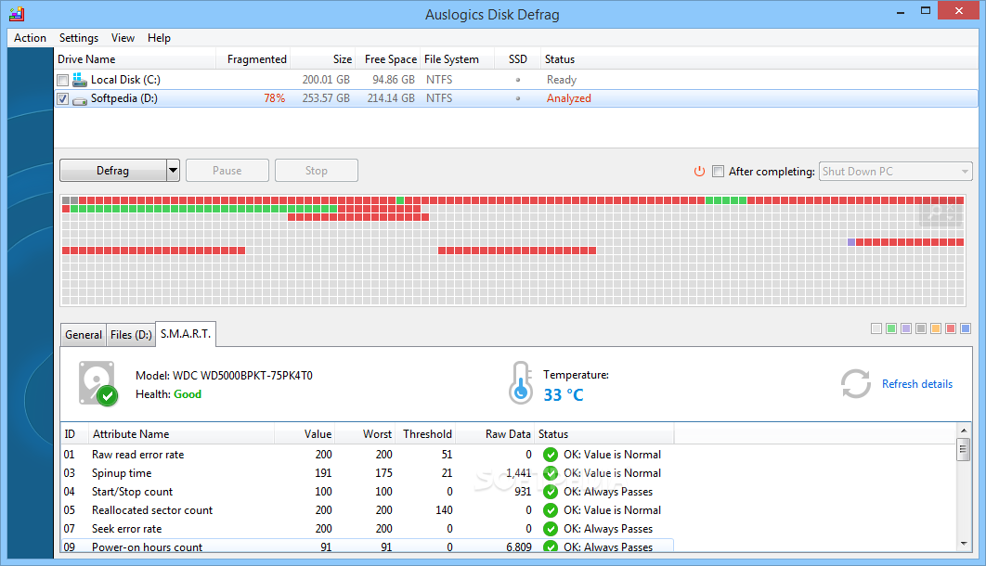Click OK status icon for Power-on hours count
The width and height of the screenshot is (986, 566).
click(551, 547)
